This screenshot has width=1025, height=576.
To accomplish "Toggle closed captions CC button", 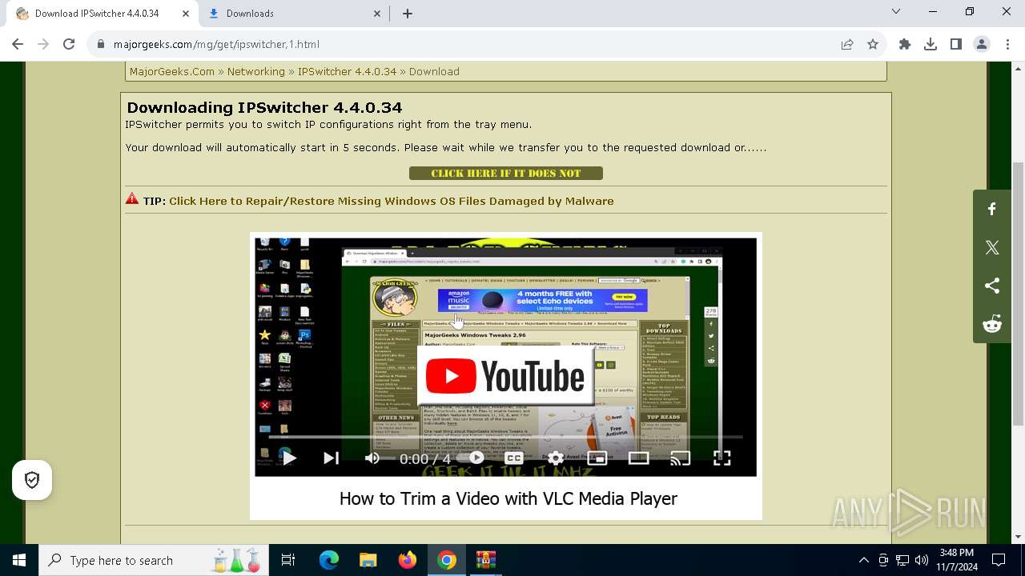I will tap(514, 458).
